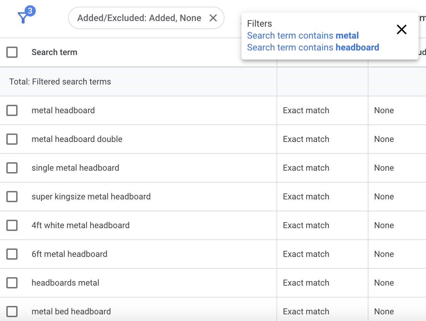The image size is (426, 321).
Task: Remove the Added/Excluded filter chip
Action: coord(213,18)
